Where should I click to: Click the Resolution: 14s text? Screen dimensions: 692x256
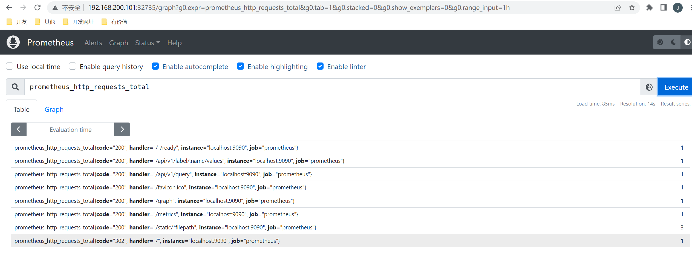coord(638,104)
